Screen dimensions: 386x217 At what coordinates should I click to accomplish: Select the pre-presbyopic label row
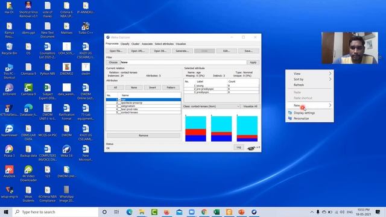point(221,89)
